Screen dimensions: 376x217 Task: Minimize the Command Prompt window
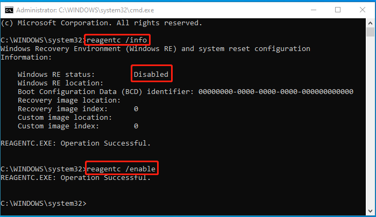[x=314, y=10]
